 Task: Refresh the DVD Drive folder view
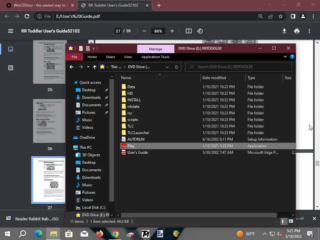[x=177, y=67]
